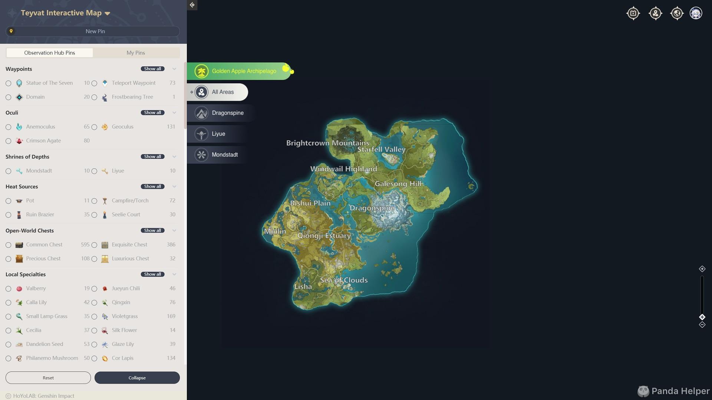
Task: Click the second compass icon with pin
Action: tap(655, 13)
